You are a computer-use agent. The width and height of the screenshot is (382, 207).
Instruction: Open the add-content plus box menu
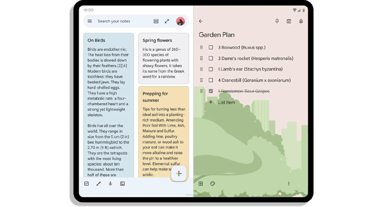201,184
